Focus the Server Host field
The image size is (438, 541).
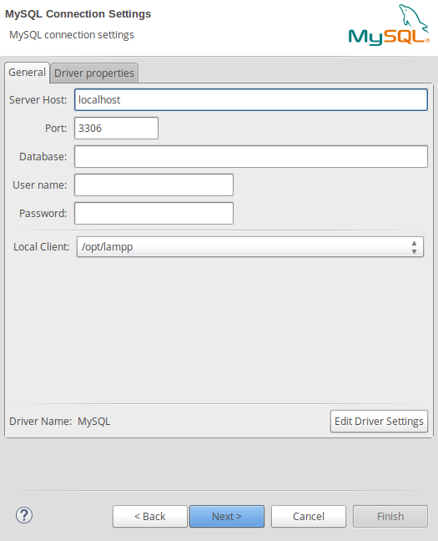click(x=251, y=99)
